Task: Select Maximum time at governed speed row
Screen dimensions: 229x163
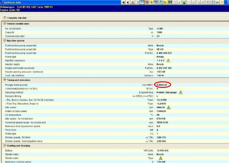Action: tap(23, 126)
